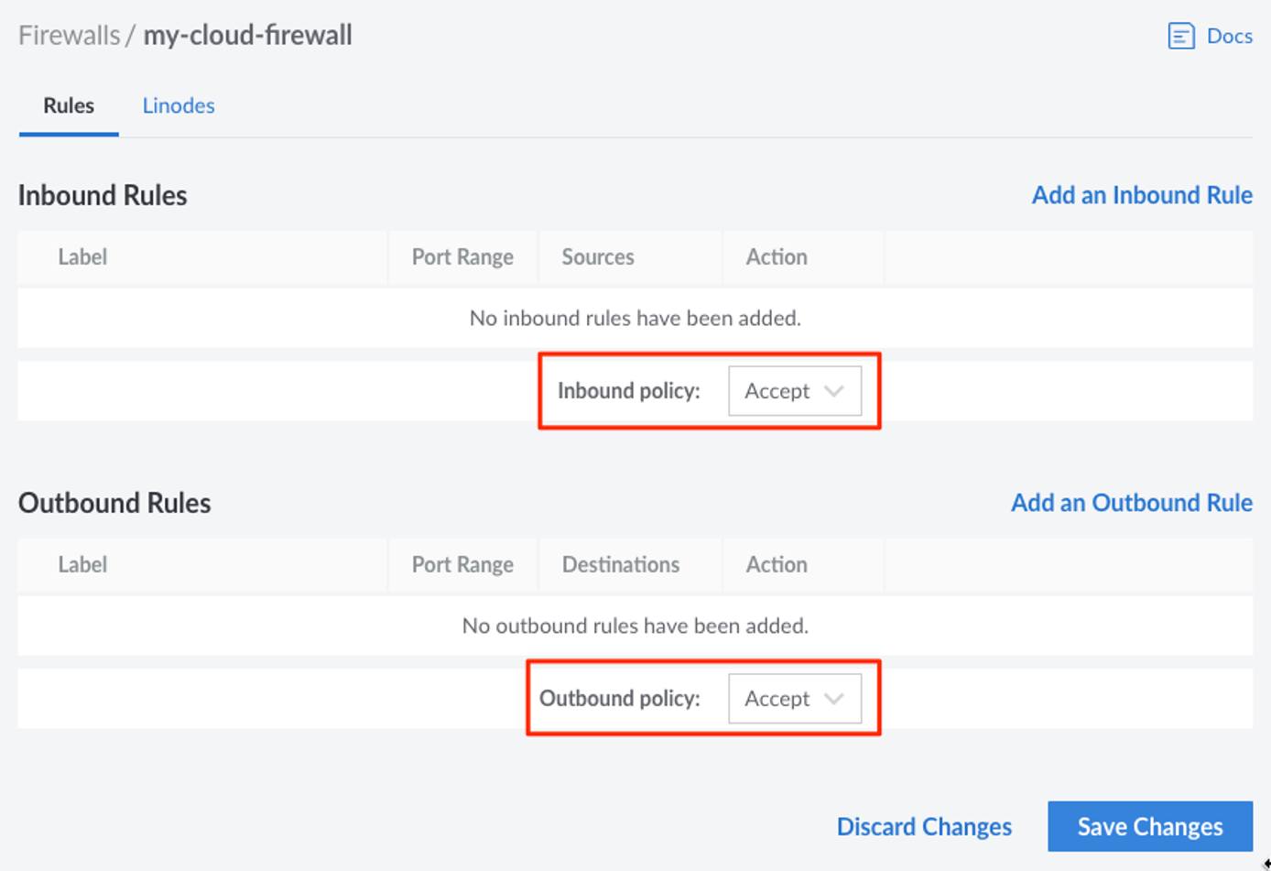Screen dimensions: 1271x871
Task: Click the Docs document icon
Action: pyautogui.click(x=1180, y=35)
